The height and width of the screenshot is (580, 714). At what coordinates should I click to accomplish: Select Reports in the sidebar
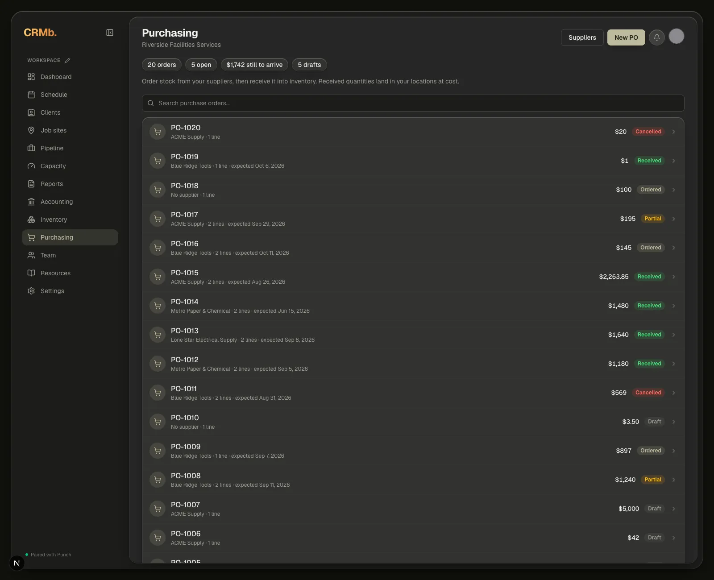(70, 184)
